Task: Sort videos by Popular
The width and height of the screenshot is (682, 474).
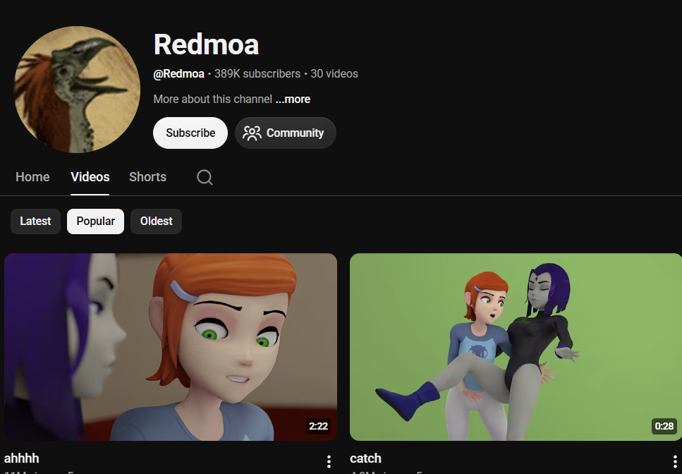Action: click(x=95, y=221)
